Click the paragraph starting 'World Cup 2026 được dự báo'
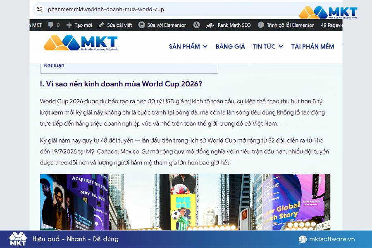The height and width of the screenshot is (248, 372). click(182, 112)
